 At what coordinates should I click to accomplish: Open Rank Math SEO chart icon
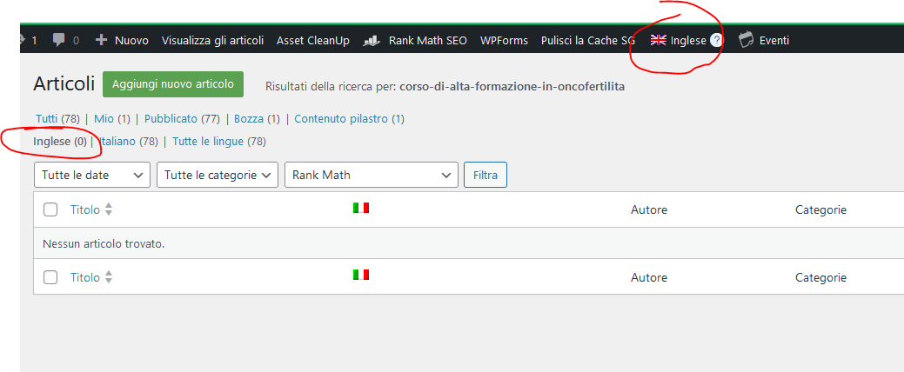point(372,40)
